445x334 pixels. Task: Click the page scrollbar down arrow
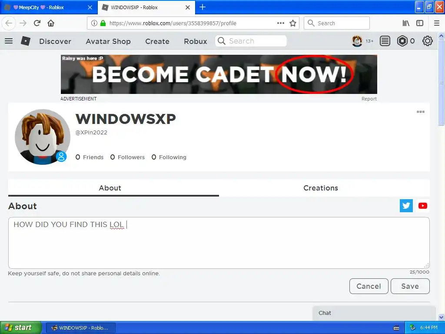coord(442,317)
